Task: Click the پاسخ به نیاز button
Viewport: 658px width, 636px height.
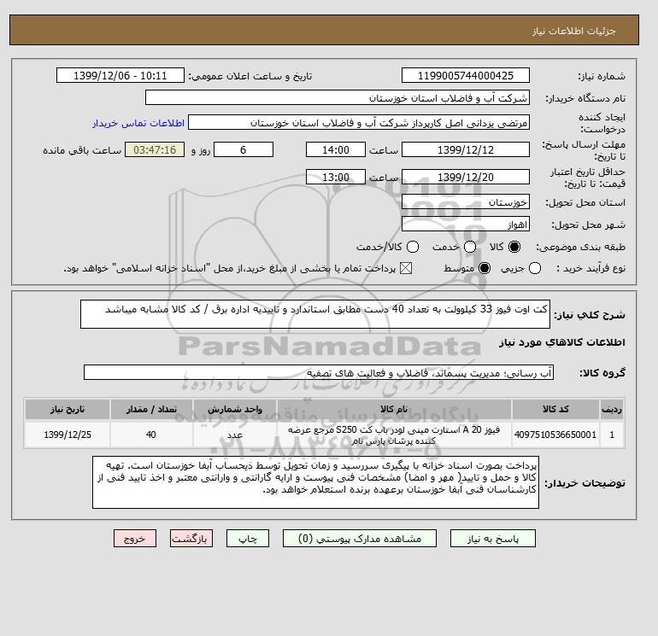Action: 493,539
